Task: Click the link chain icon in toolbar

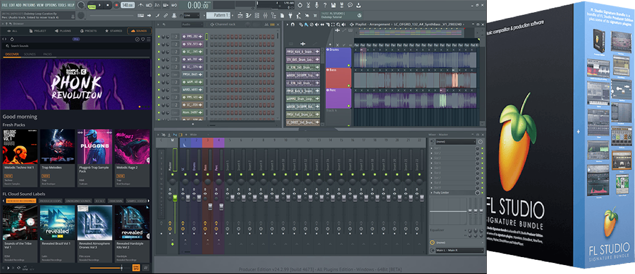Action: pyautogui.click(x=166, y=15)
